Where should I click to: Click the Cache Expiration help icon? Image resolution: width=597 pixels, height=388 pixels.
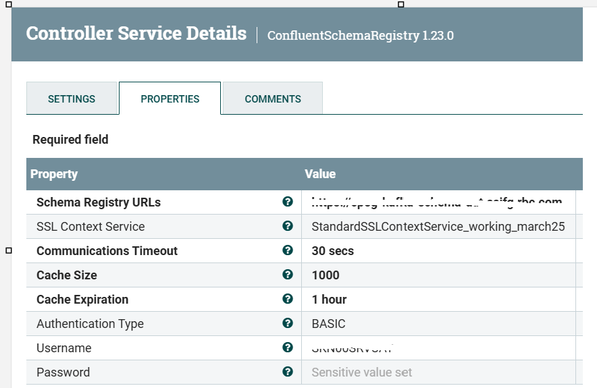click(288, 299)
